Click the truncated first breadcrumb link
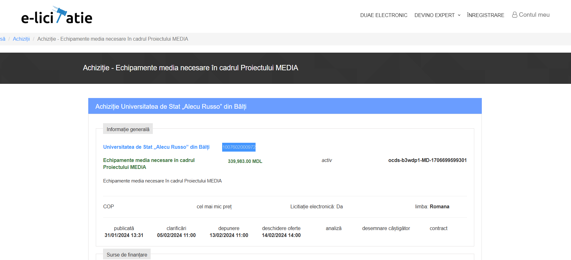This screenshot has width=571, height=260. pos(3,39)
